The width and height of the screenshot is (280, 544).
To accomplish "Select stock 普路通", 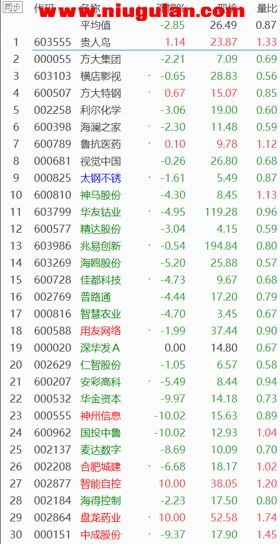I will [x=95, y=297].
